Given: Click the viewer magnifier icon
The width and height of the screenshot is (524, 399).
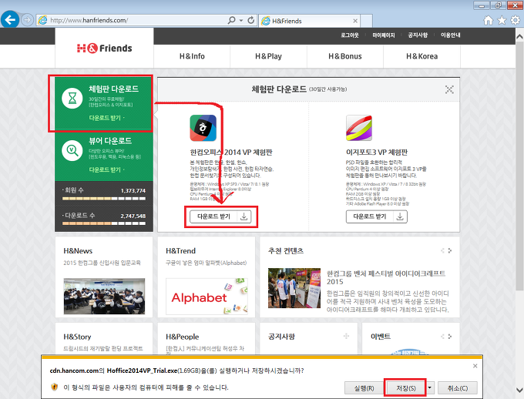Looking at the screenshot, I should point(72,150).
